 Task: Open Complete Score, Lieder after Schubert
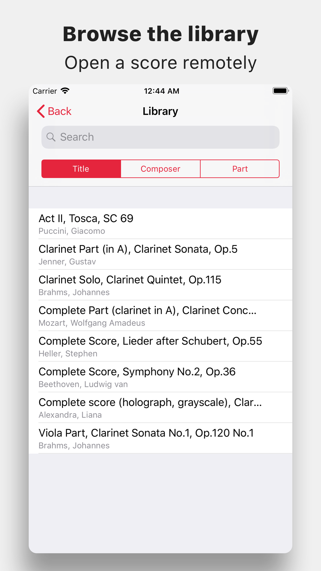(x=160, y=346)
